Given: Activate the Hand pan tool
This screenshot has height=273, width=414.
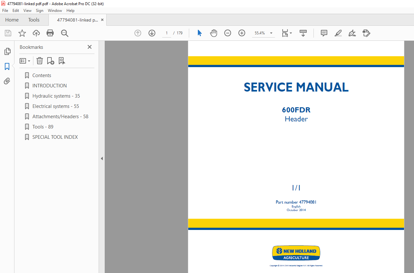Looking at the screenshot, I should tap(214, 33).
